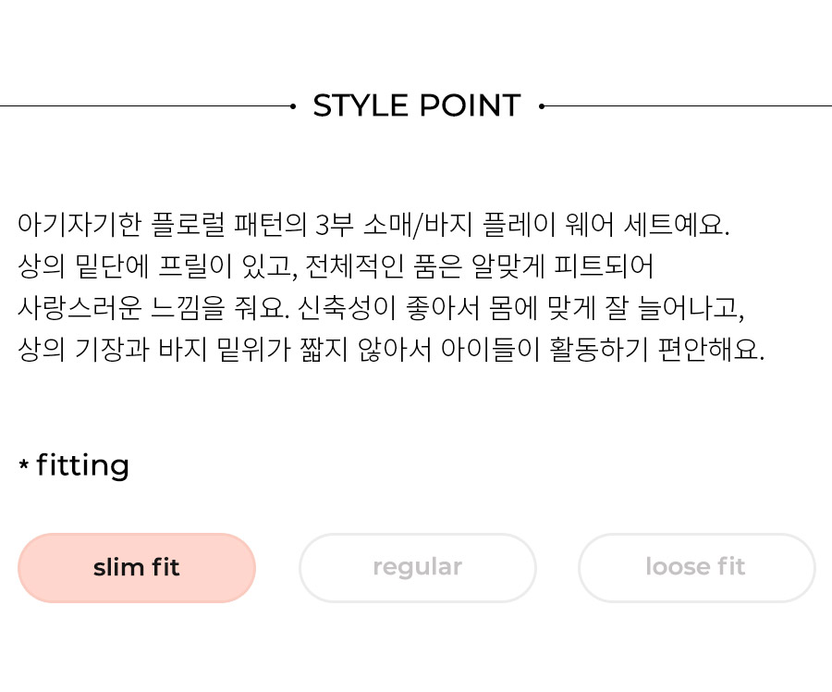This screenshot has height=692, width=832.
Task: Click the description line starting 사랑스러운
Action: point(381,308)
